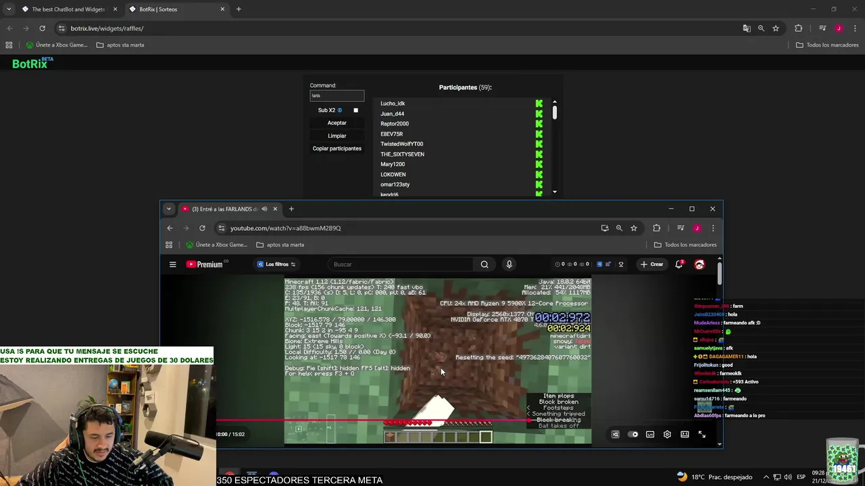Close BotRix | Sorteos tab
Screen dimensions: 865x486
(x=222, y=9)
